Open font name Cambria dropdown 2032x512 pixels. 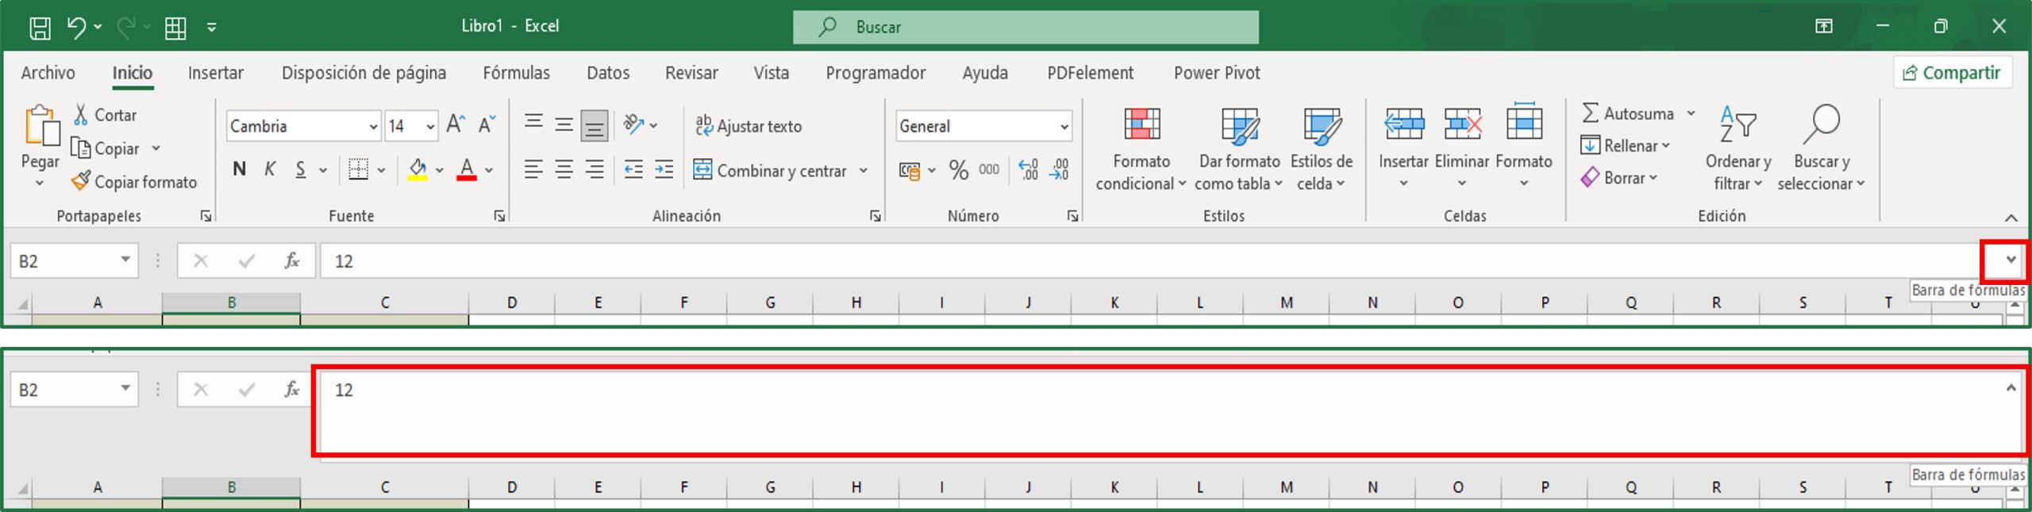(x=373, y=126)
